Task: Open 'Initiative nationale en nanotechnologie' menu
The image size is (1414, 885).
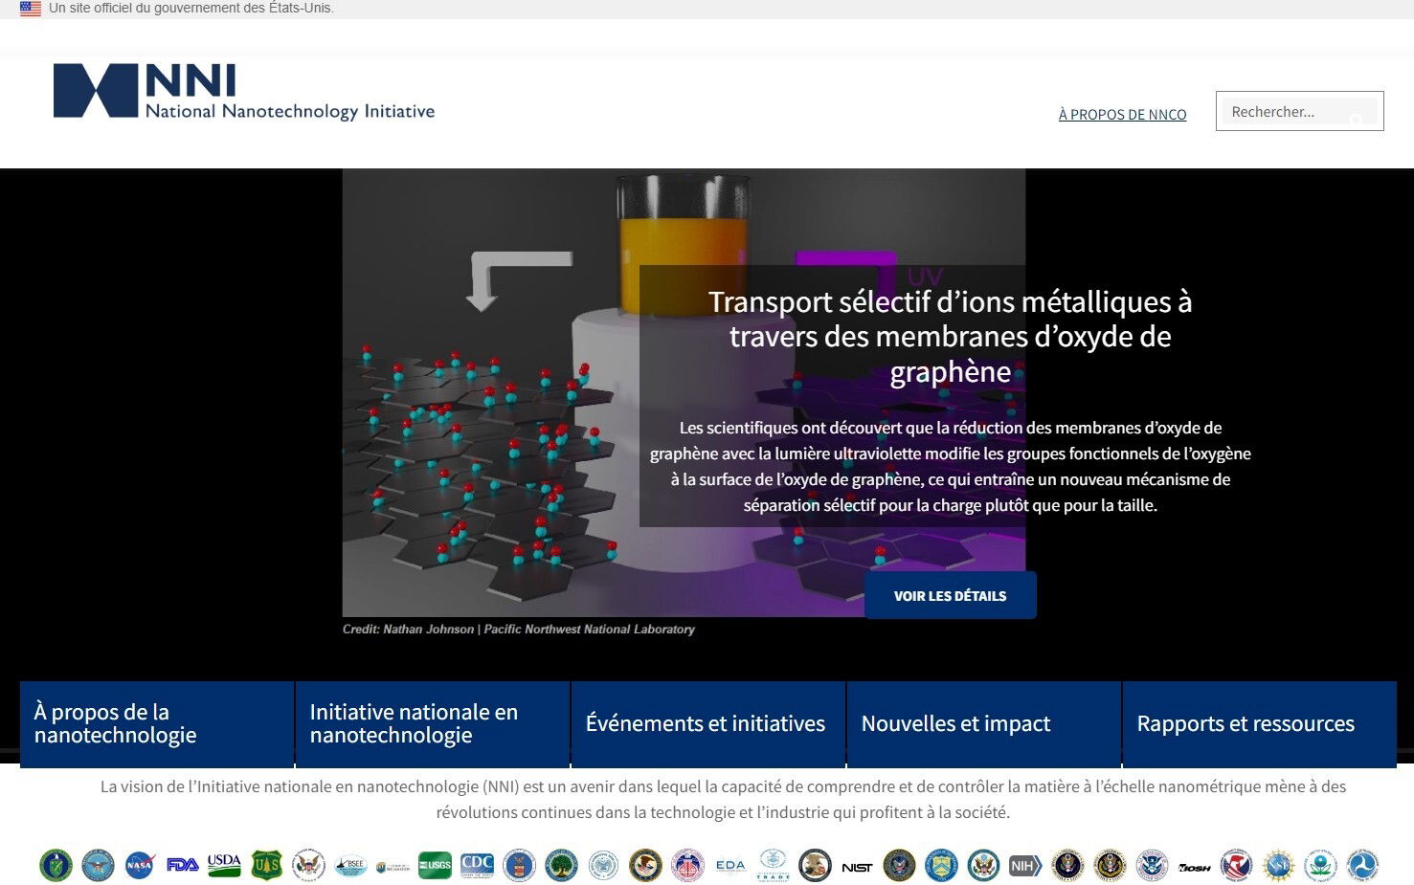Action: point(433,723)
